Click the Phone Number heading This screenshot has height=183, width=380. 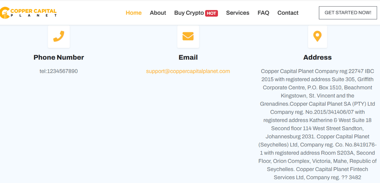coord(58,58)
